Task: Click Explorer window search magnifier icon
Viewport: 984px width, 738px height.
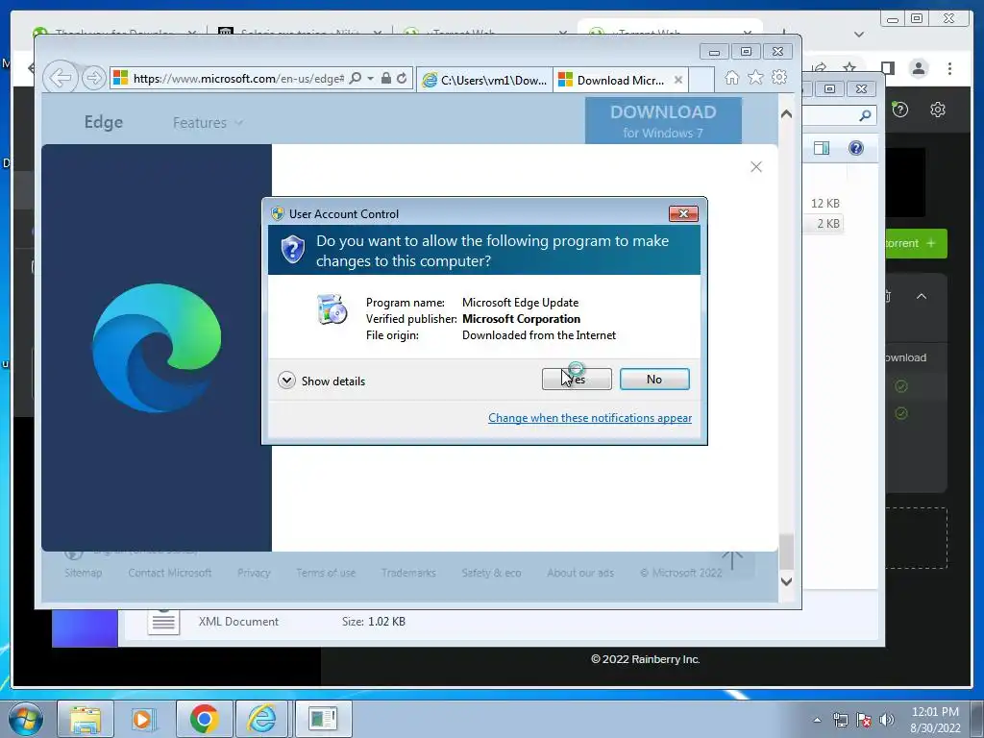Action: (x=865, y=115)
